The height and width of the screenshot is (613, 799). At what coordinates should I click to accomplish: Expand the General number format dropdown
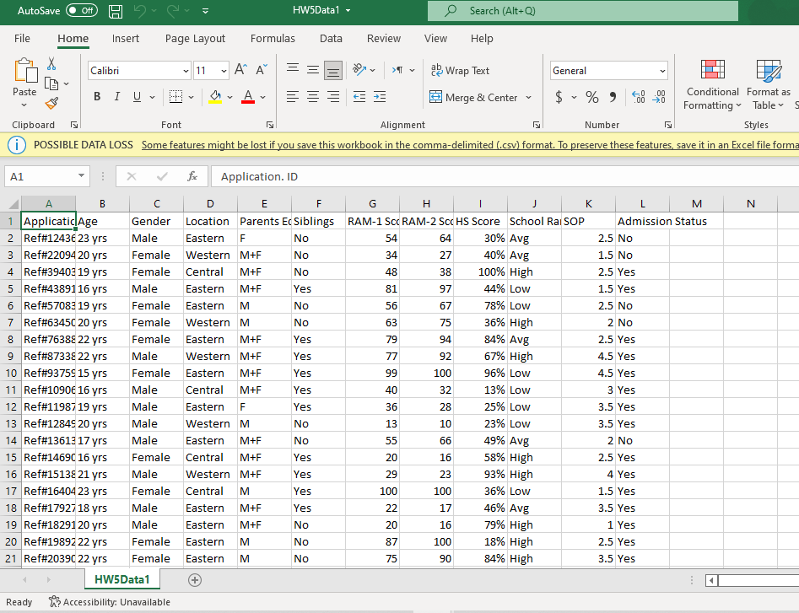click(x=662, y=71)
